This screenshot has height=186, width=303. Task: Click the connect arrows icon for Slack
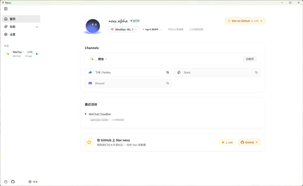(256, 72)
